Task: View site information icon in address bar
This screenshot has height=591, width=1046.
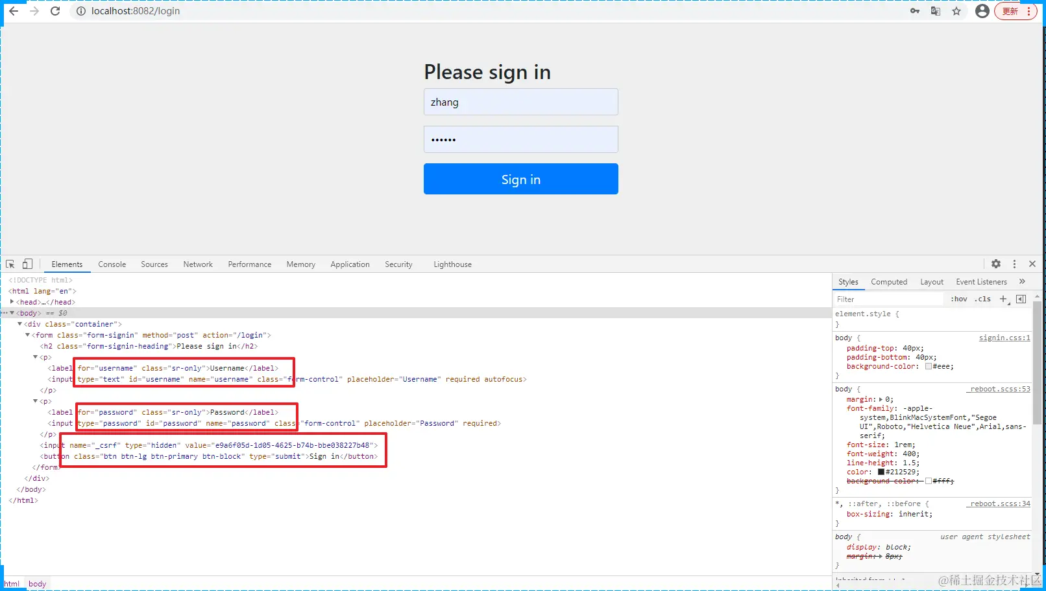Action: tap(81, 11)
